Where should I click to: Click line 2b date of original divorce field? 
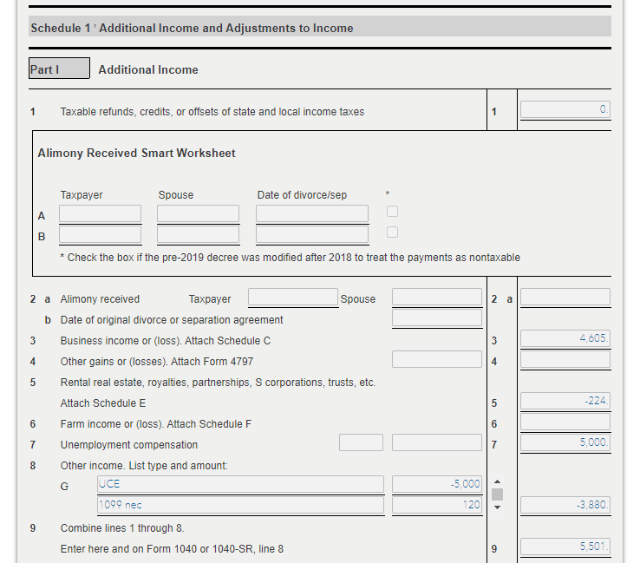click(x=437, y=318)
